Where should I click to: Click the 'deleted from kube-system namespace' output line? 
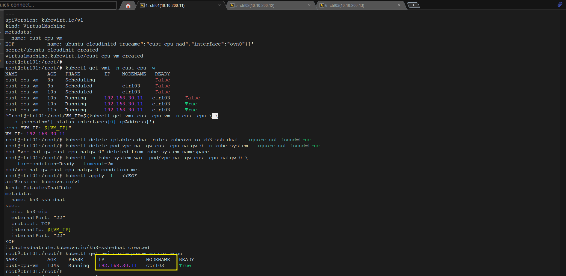[107, 152]
